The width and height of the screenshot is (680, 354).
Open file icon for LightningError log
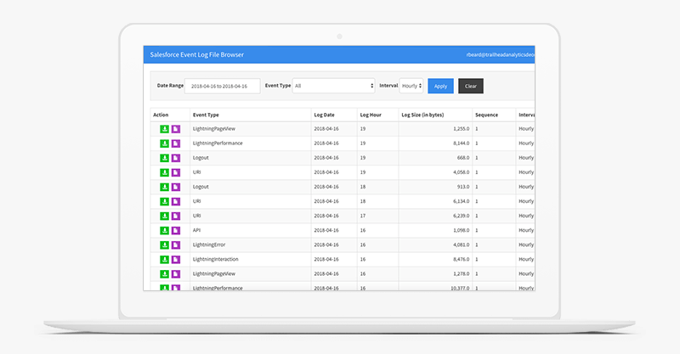coord(176,244)
